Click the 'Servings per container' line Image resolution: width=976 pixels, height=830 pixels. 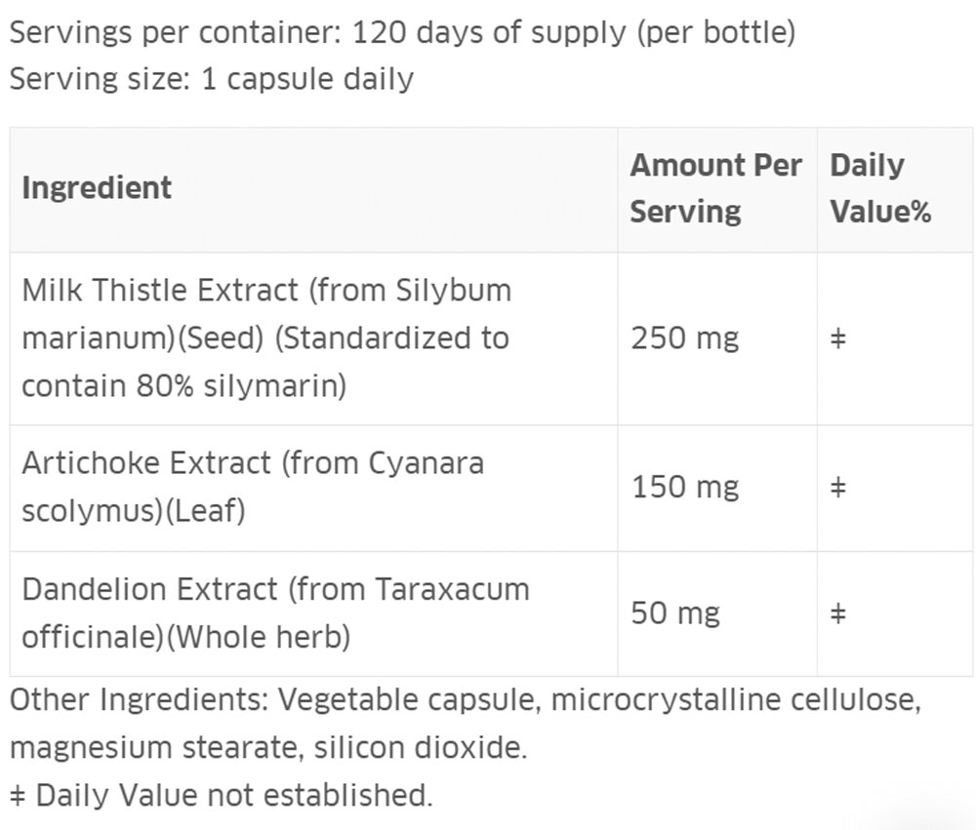coord(402,32)
